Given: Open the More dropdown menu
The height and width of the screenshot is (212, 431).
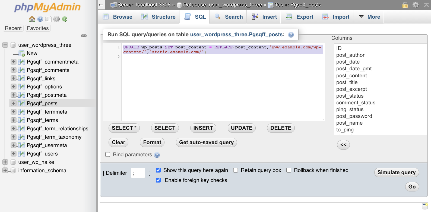Looking at the screenshot, I should 369,17.
